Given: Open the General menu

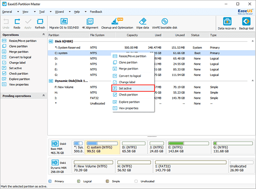Looking at the screenshot, I should click(x=7, y=12).
